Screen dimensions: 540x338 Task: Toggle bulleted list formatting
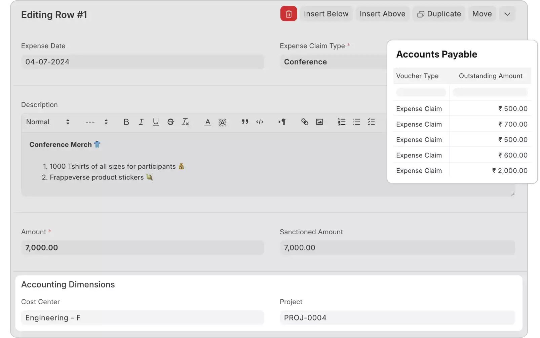click(356, 122)
